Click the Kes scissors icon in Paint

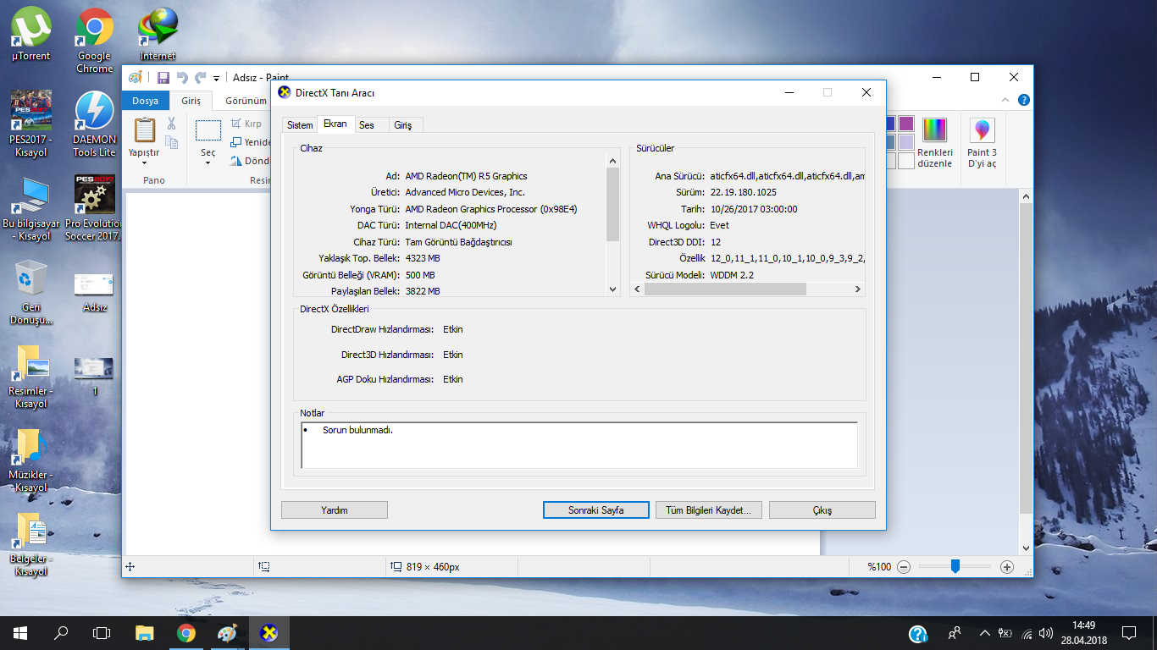[171, 124]
